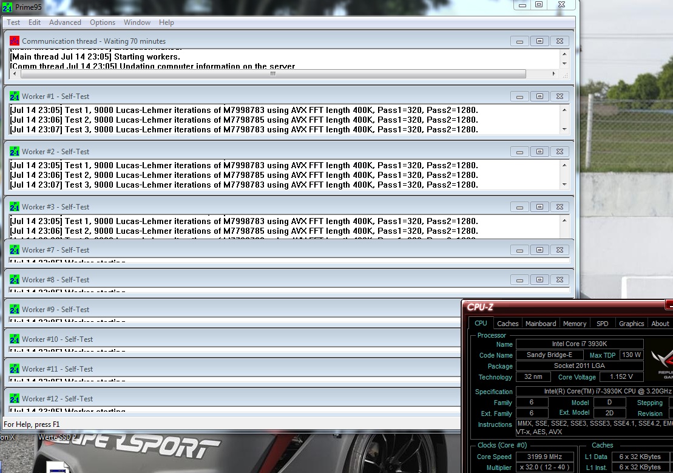
Task: Maximize the Worker #1 window
Action: [539, 96]
